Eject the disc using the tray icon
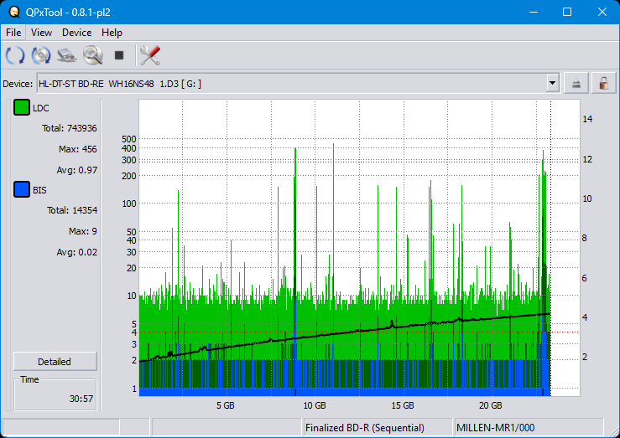620x438 pixels. pyautogui.click(x=576, y=83)
